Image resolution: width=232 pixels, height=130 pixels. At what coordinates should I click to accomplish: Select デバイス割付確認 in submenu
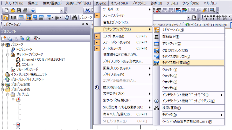(x=189, y=63)
